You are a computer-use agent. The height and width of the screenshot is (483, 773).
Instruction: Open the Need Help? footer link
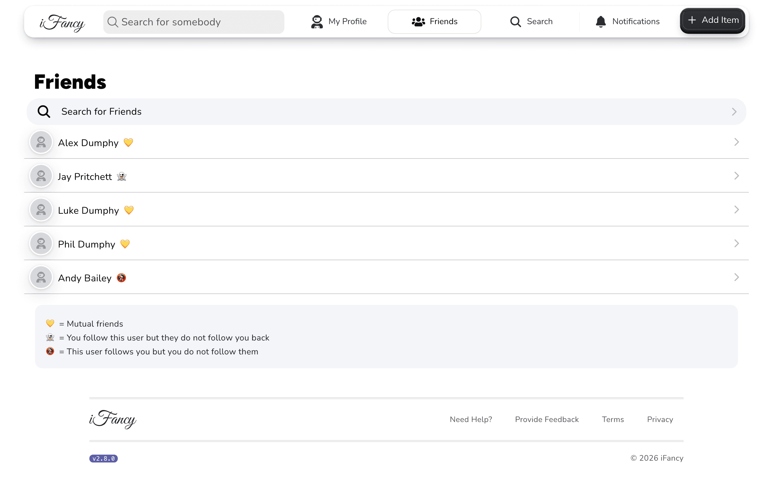click(471, 419)
